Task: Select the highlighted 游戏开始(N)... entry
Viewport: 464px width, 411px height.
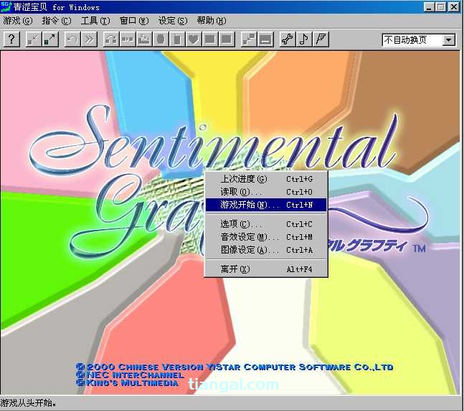Action: (266, 205)
